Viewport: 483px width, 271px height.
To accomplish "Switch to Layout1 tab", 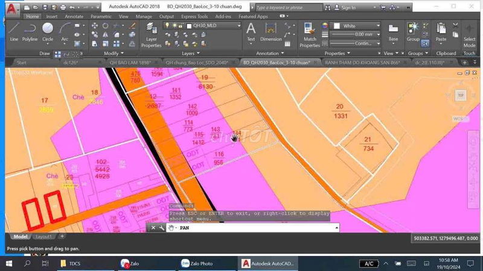I will [x=42, y=237].
